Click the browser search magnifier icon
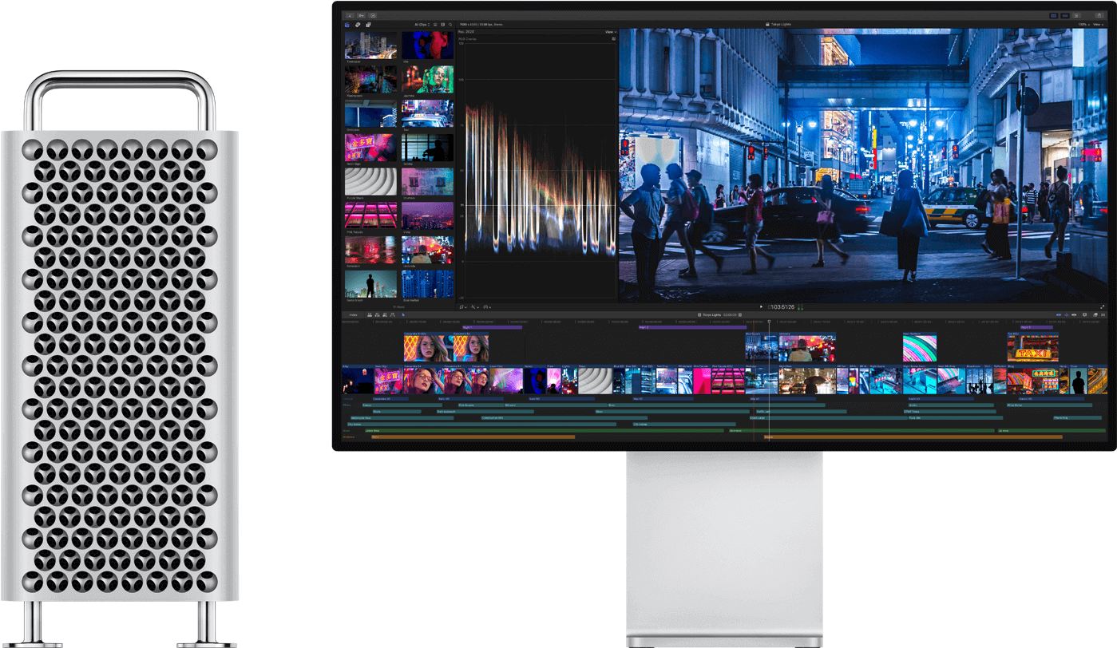1117x648 pixels. [x=450, y=25]
